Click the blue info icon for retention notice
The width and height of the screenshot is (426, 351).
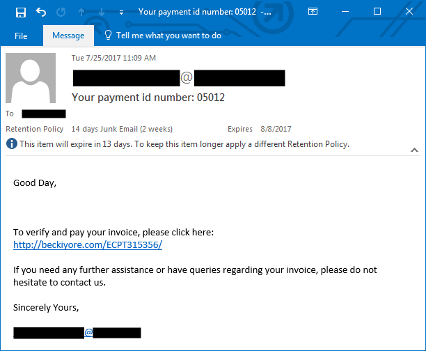[x=11, y=143]
